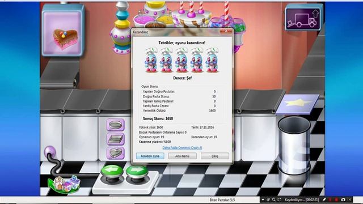Click Ana menü button
363x204 pixels.
(x=182, y=156)
